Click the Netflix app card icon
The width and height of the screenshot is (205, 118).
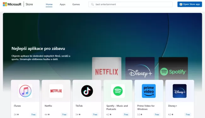click(56, 91)
